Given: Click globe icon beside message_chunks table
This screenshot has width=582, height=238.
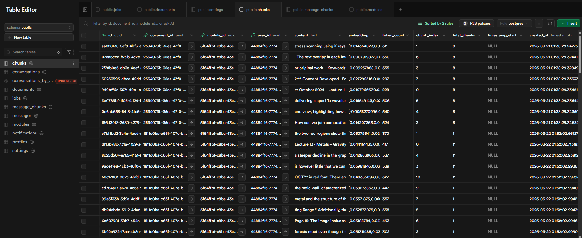Looking at the screenshot, I should tap(51, 107).
